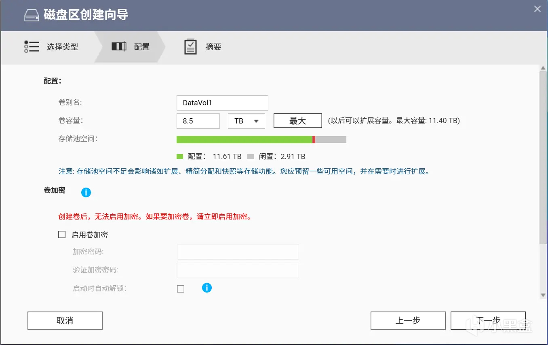Click the green 配置 legend swatch

point(180,157)
